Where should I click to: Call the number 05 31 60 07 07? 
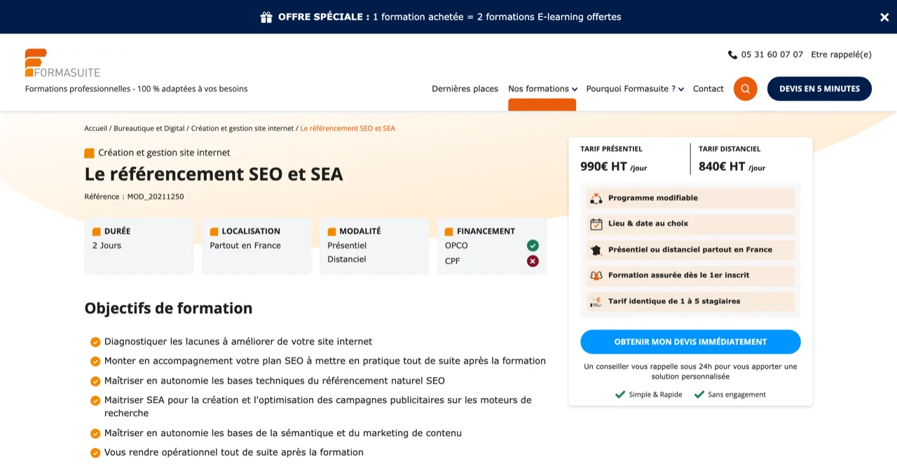point(772,55)
